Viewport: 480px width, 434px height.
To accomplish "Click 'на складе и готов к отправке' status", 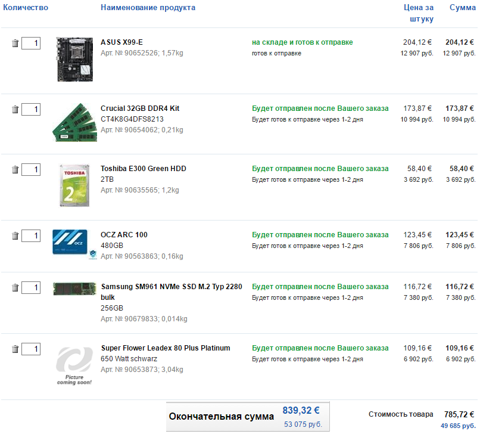I will [x=303, y=42].
